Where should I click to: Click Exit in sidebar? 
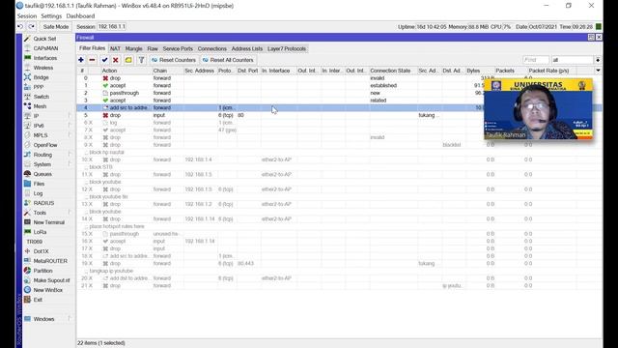coord(38,300)
